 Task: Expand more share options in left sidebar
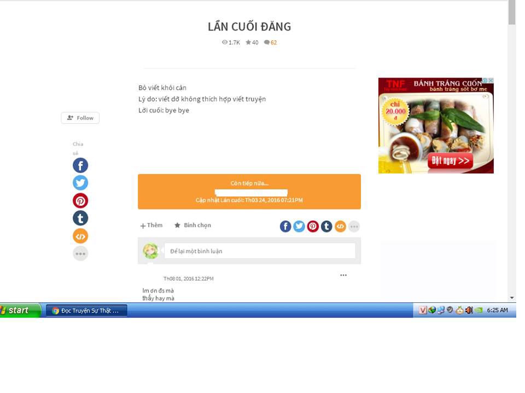[x=80, y=253]
